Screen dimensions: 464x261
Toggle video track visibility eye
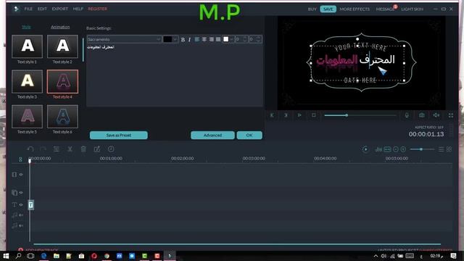[21, 175]
